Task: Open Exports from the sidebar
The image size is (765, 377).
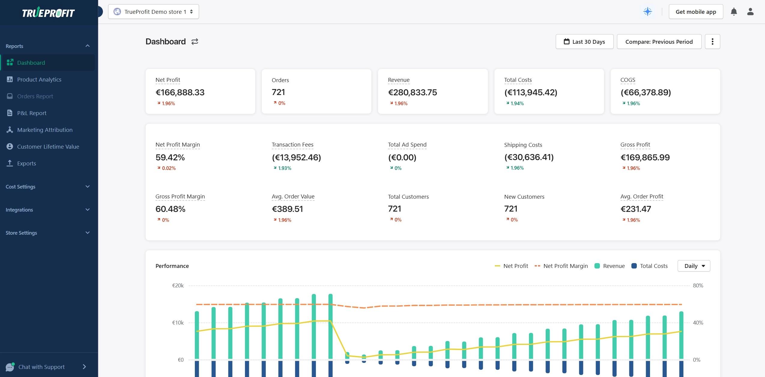Action: pyautogui.click(x=26, y=163)
